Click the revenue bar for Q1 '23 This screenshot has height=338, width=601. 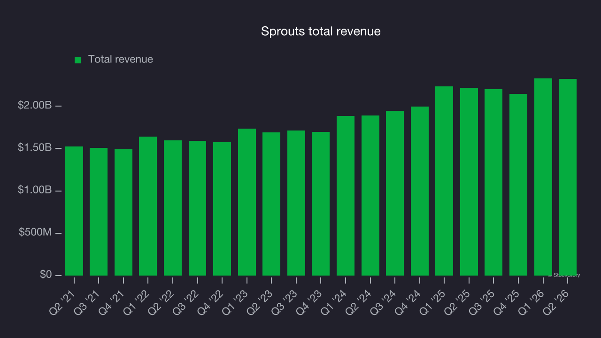point(247,202)
